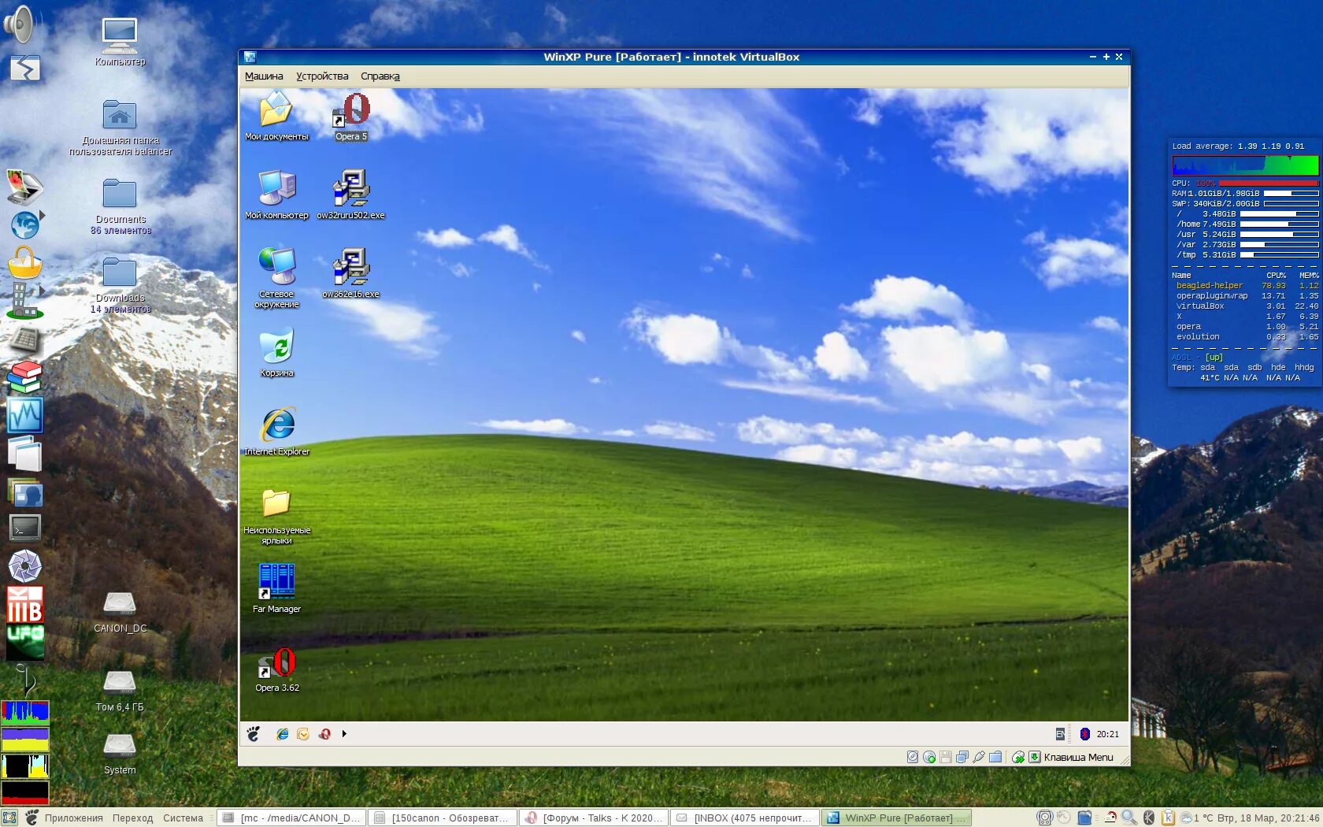Image resolution: width=1323 pixels, height=827 pixels.
Task: Open the Downloads folder on host desktop
Action: click(120, 285)
